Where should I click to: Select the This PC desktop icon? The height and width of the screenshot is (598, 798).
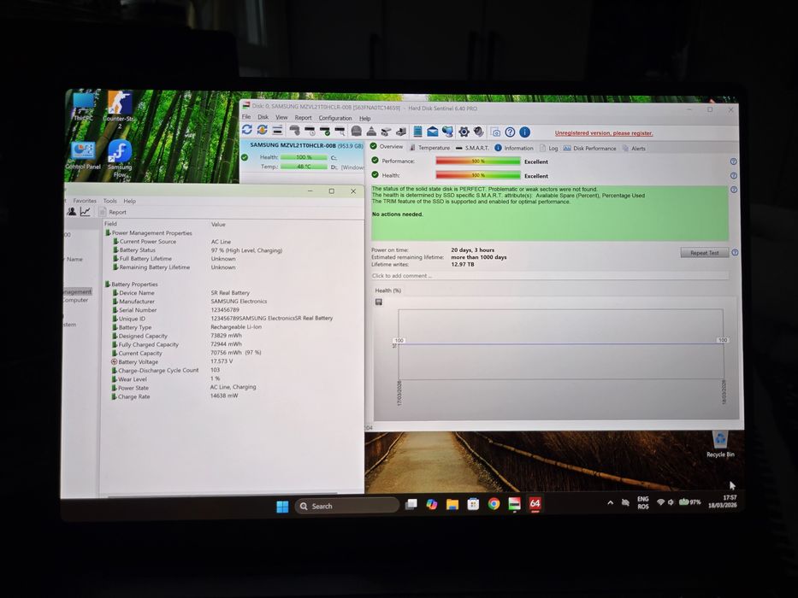[84, 107]
